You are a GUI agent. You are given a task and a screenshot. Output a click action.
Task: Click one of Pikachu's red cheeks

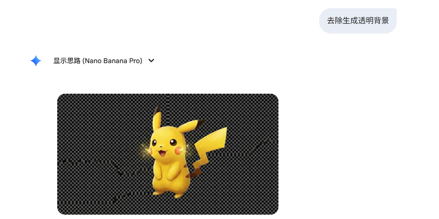click(x=178, y=151)
